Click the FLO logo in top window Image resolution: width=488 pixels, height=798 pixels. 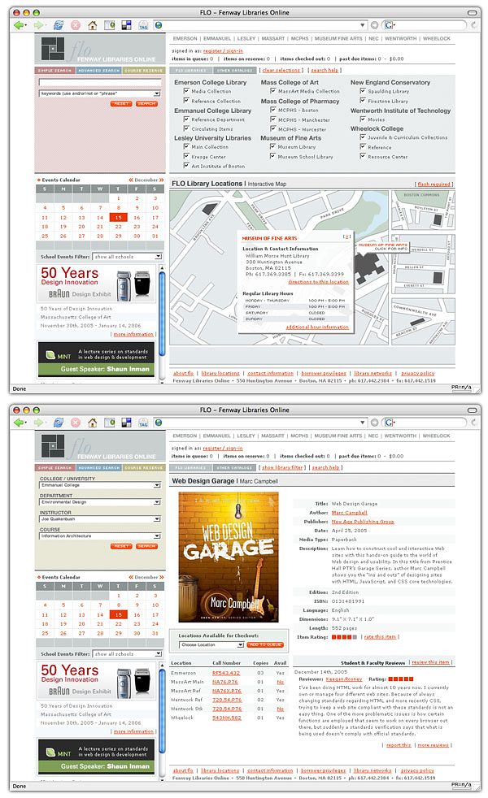[x=53, y=49]
